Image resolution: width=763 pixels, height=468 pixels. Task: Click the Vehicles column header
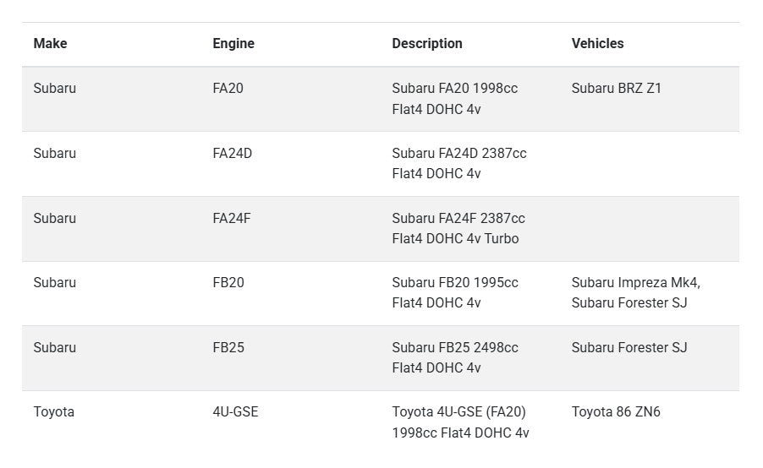tap(597, 44)
